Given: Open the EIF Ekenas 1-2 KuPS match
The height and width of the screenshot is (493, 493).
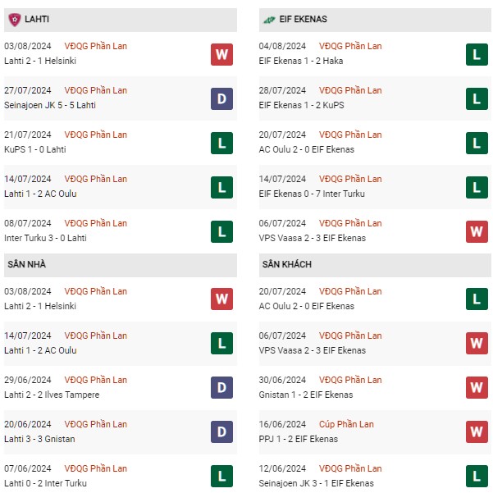Looking at the screenshot, I should [301, 105].
